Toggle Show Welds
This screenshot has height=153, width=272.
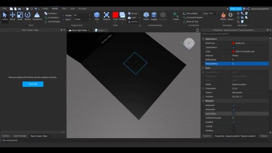pyautogui.click(x=190, y=13)
